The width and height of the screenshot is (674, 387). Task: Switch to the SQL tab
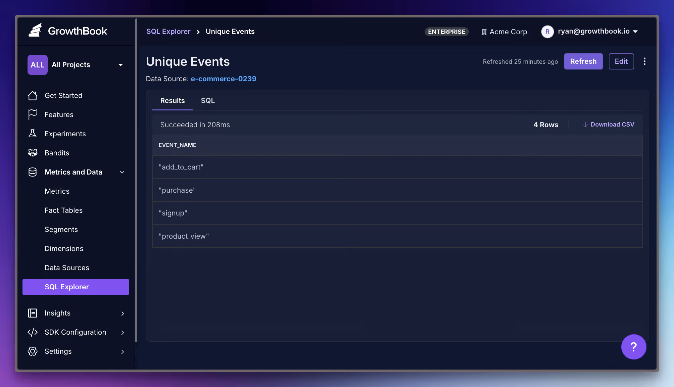[x=207, y=100]
